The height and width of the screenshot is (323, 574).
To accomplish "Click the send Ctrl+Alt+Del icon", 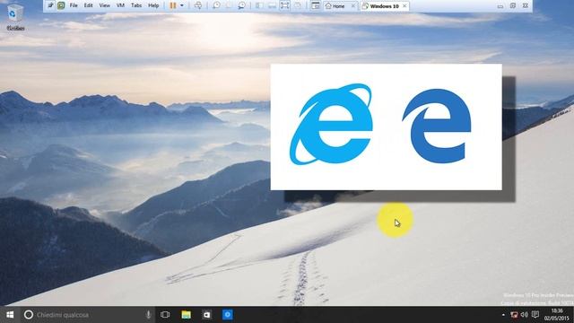I will pos(198,5).
